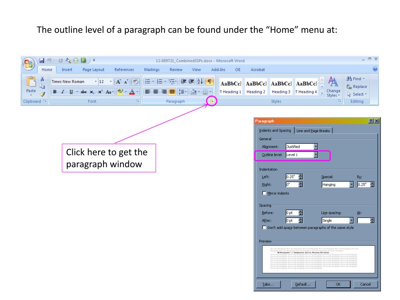Open the Review ribbon tab
The image size is (400, 300).
tap(176, 70)
